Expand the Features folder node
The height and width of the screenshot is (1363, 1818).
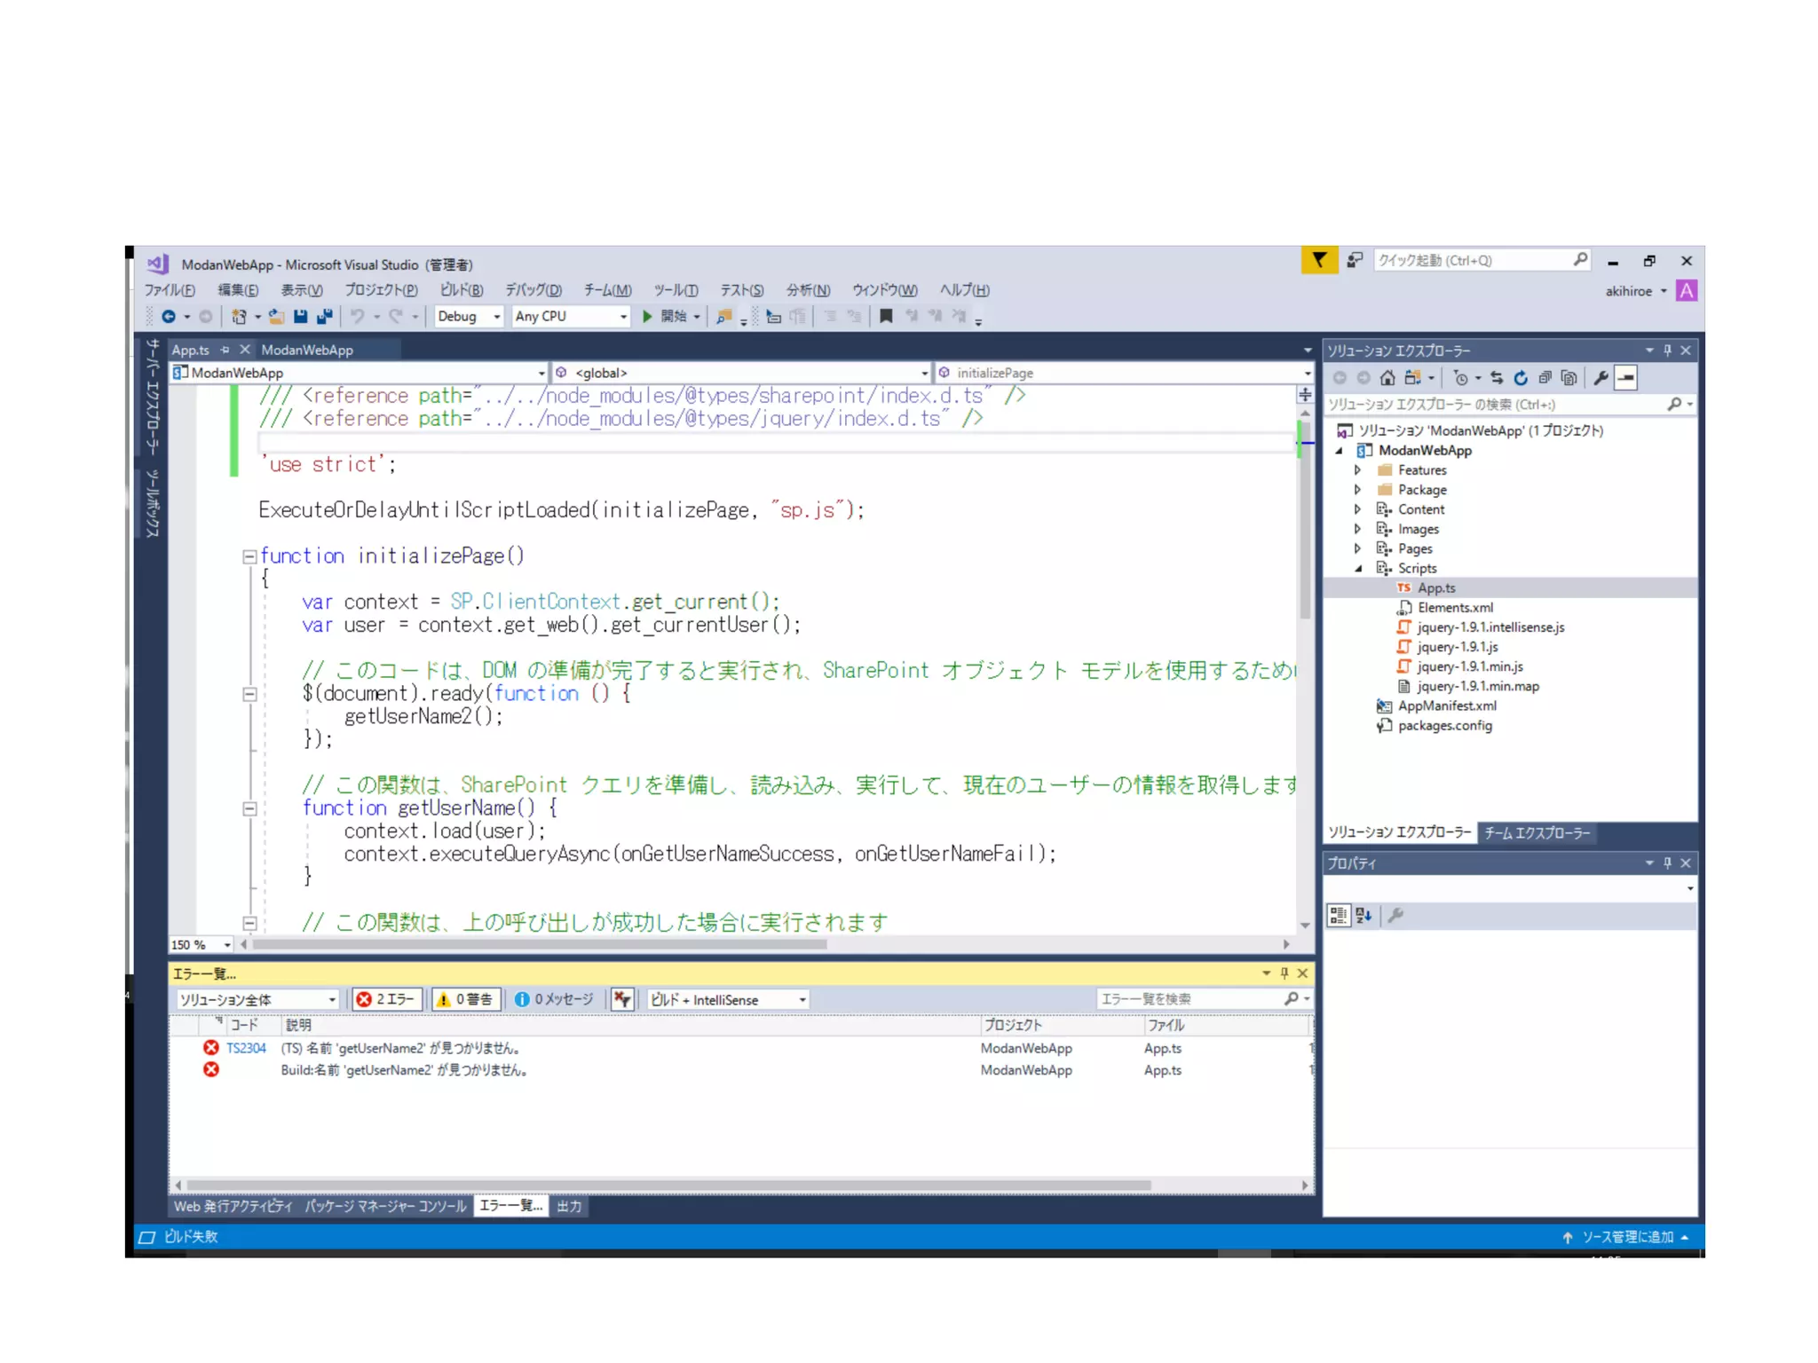[x=1357, y=470]
